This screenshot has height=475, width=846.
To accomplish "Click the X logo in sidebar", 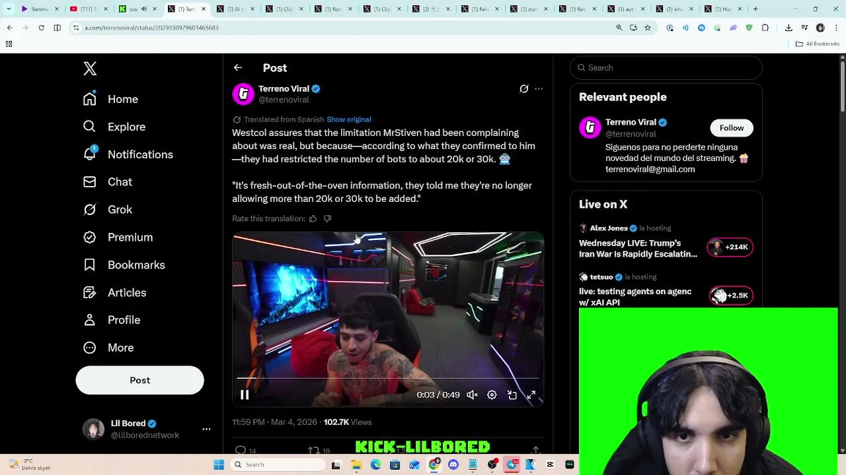I will coord(90,69).
